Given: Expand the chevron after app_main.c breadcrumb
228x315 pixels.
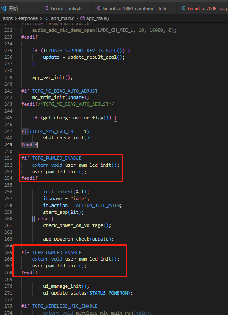Looking at the screenshot, I should point(77,18).
